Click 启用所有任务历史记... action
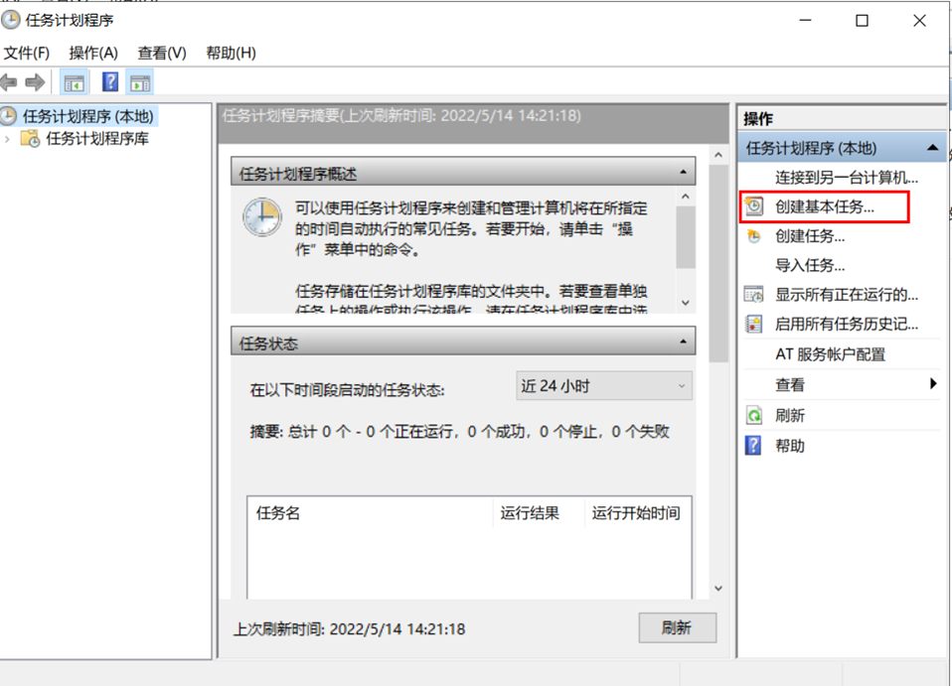 (x=847, y=324)
